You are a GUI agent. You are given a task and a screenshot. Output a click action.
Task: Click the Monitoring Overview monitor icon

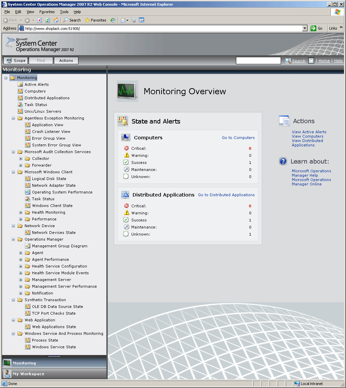[x=127, y=91]
